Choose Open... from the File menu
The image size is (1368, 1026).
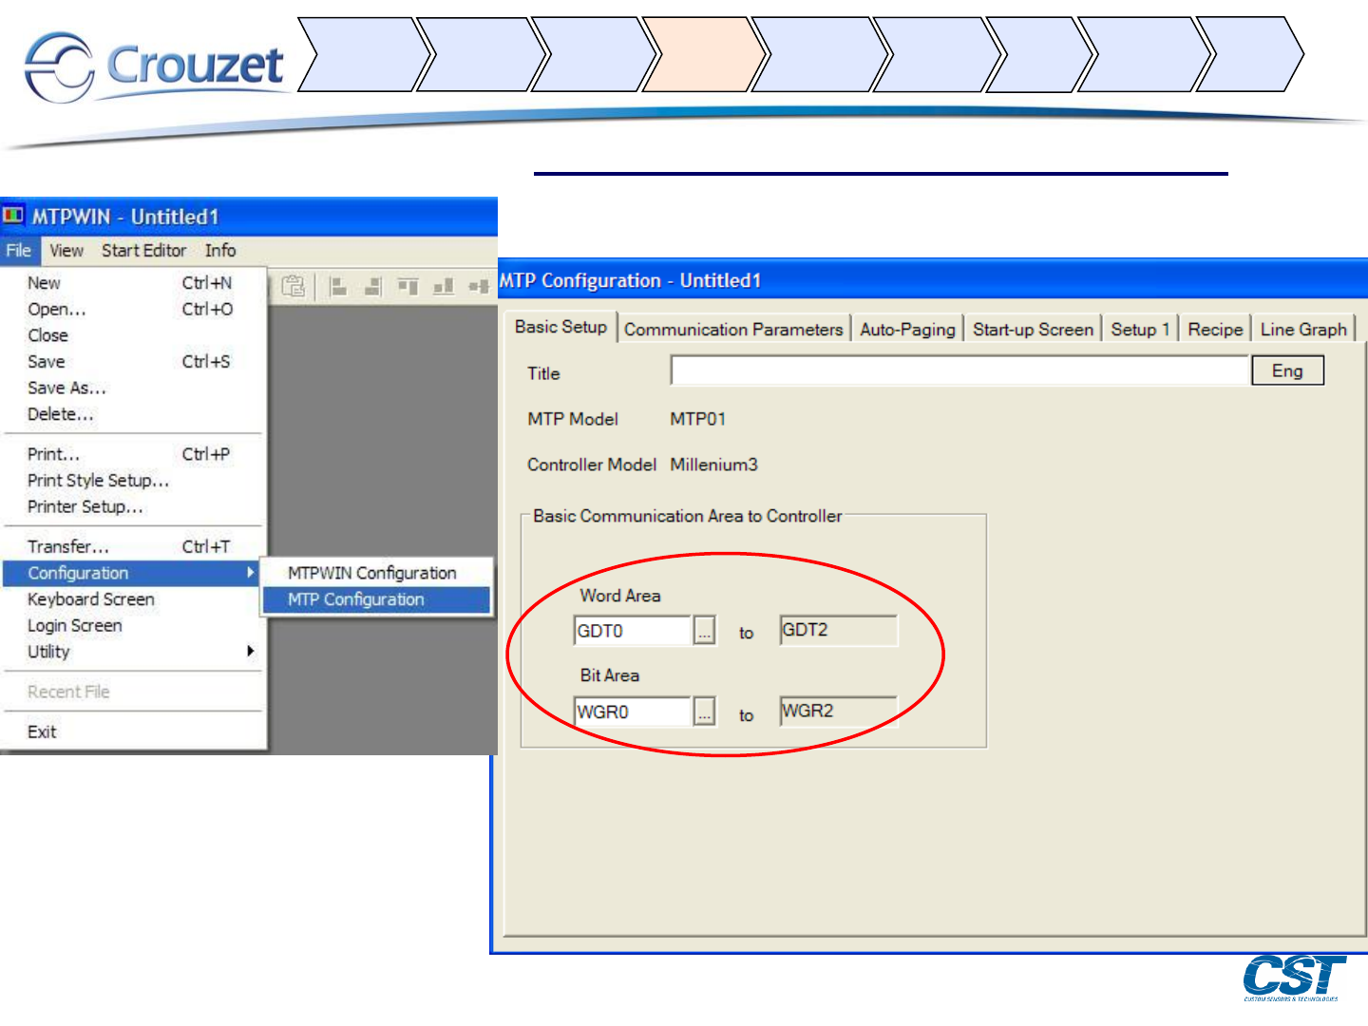tap(132, 310)
